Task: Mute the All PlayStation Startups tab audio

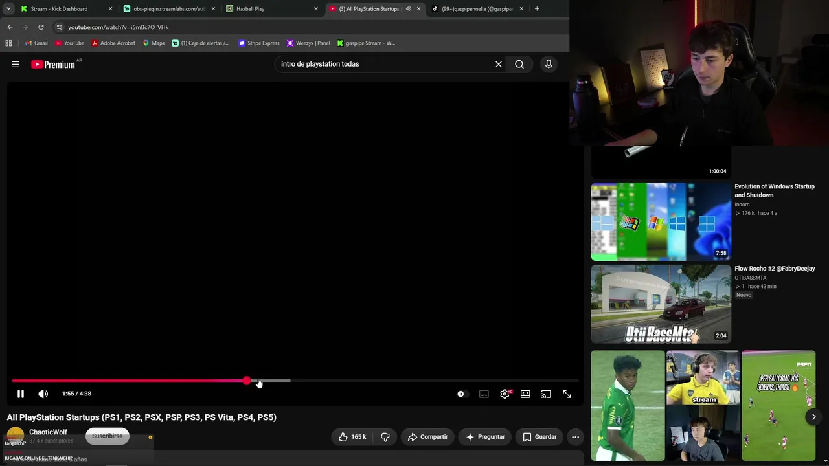Action: point(408,9)
